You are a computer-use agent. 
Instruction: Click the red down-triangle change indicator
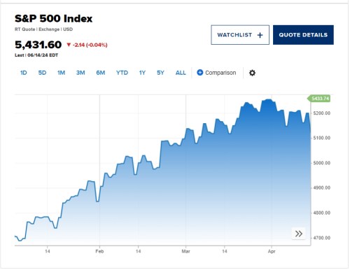coord(69,45)
